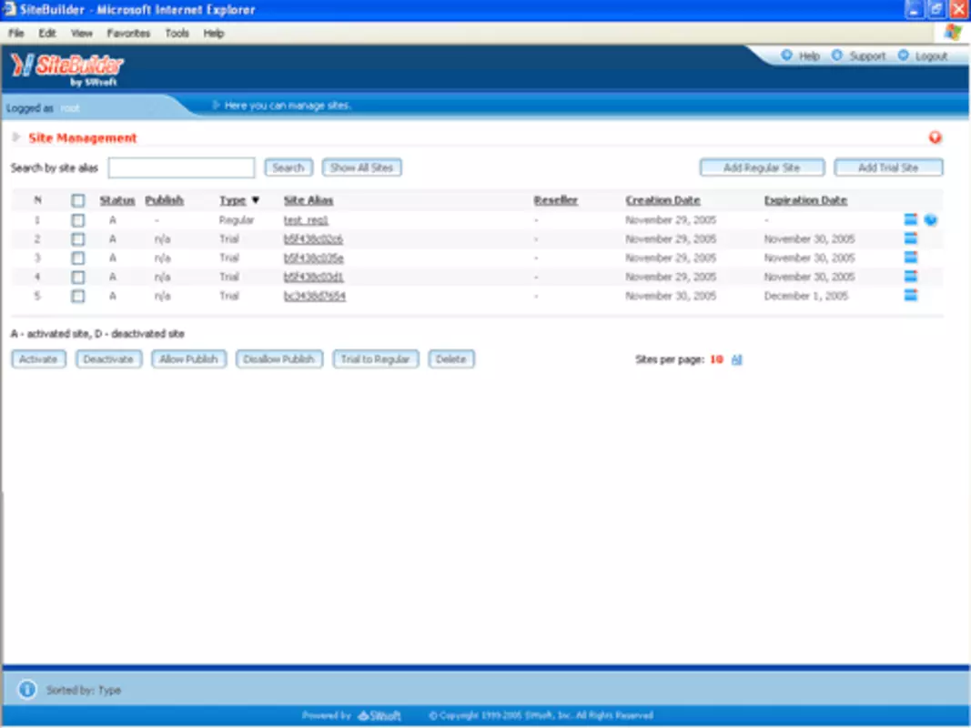Sort table by Expiration Date column
The width and height of the screenshot is (971, 728).
[805, 200]
